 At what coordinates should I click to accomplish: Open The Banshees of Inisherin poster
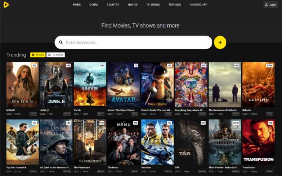click(x=225, y=85)
